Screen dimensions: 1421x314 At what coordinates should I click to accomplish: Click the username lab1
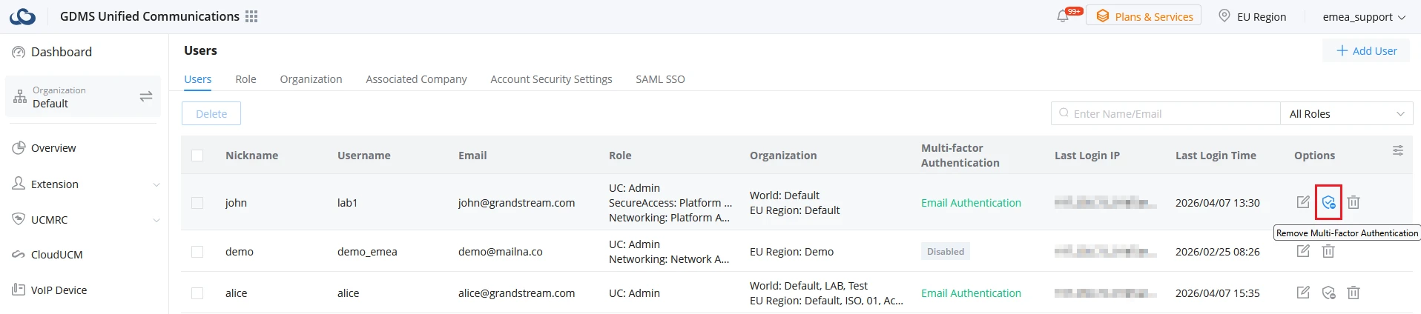point(347,203)
